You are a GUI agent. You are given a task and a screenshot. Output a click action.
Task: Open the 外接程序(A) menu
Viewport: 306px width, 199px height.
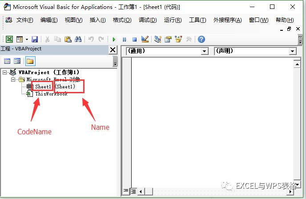coord(228,20)
